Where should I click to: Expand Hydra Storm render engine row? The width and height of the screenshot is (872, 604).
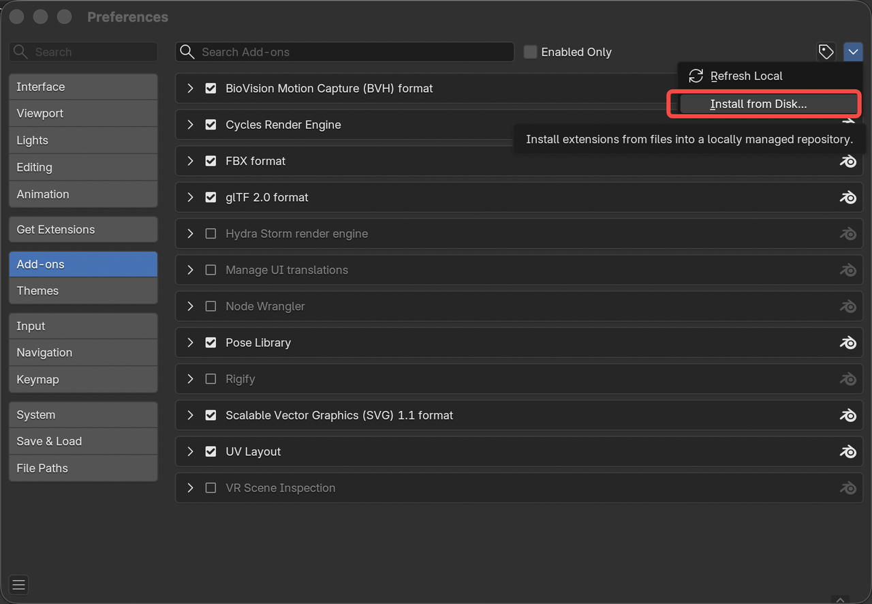pos(190,234)
